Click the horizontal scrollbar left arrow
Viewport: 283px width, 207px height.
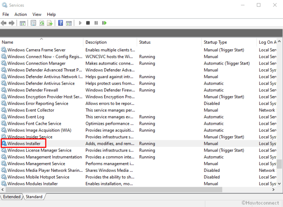pos(3,190)
